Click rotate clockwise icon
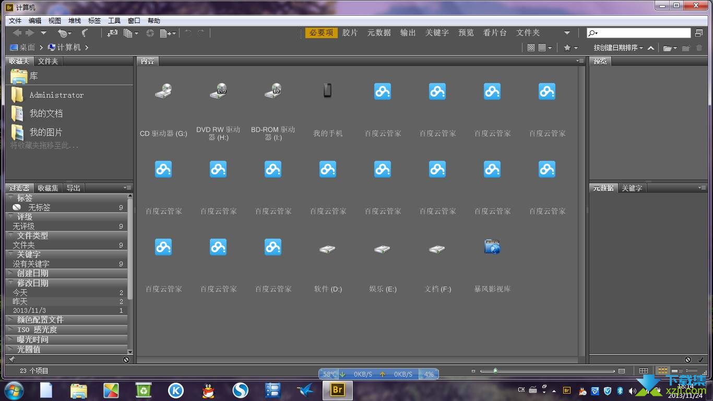 [201, 33]
